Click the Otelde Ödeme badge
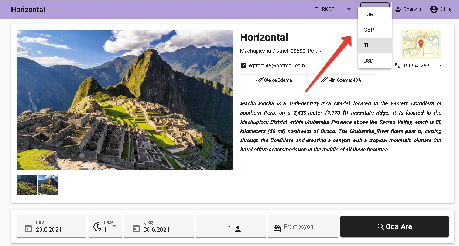Image resolution: width=459 pixels, height=246 pixels. (x=273, y=80)
